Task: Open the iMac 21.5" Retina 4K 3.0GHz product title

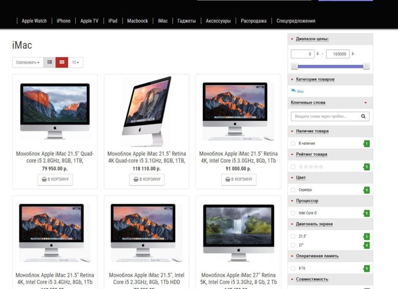Action: 238,157
